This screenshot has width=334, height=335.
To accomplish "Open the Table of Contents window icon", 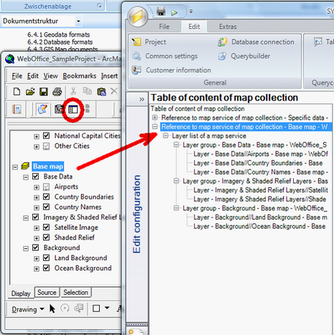I will coord(73,110).
